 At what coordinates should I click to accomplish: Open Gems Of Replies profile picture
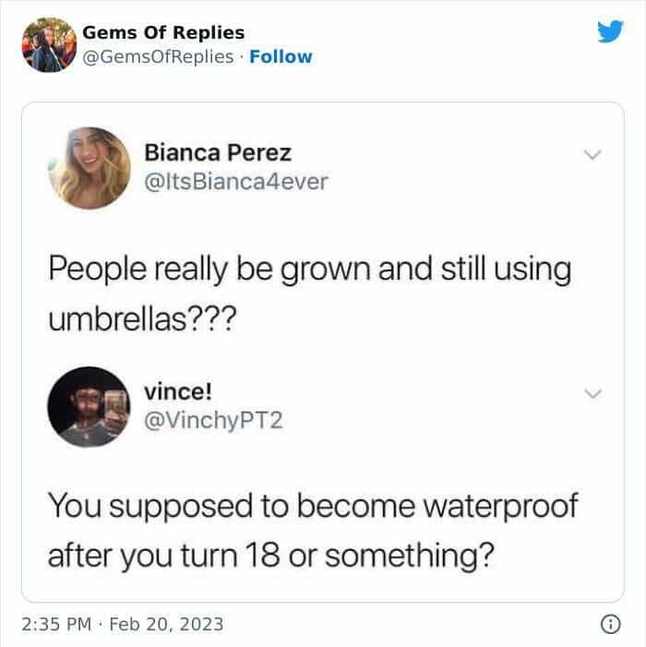pyautogui.click(x=49, y=45)
